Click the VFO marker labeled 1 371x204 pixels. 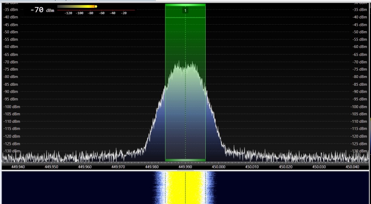pos(185,10)
